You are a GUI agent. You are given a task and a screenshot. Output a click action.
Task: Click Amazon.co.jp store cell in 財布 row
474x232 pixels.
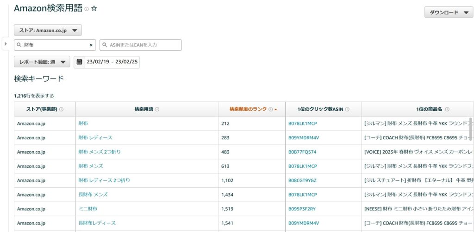(31, 123)
